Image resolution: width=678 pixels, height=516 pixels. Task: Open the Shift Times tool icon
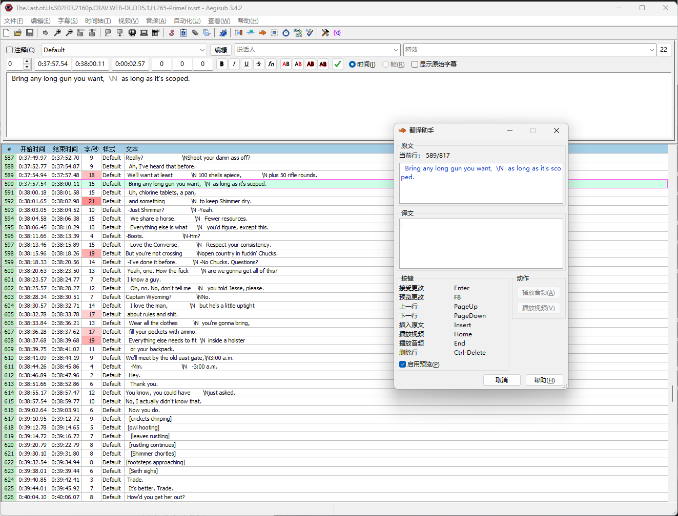[x=239, y=33]
